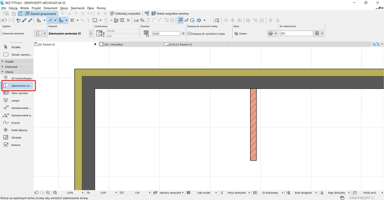This screenshot has height=200, width=384.
Task: Open the Opcje menu
Action: click(x=64, y=8)
